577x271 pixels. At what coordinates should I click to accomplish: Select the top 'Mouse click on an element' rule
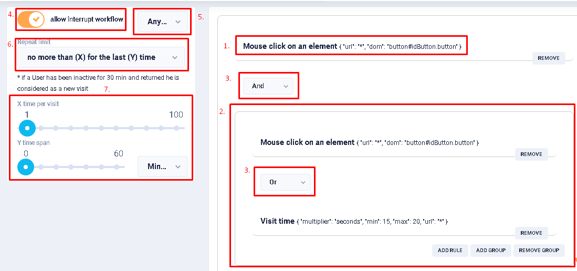tap(298, 46)
